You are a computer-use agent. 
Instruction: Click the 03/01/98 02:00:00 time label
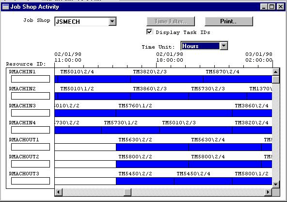(x=259, y=57)
